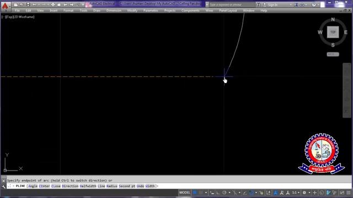Open the status bar customization hamburger menu
The height and width of the screenshot is (198, 353).
tap(349, 193)
